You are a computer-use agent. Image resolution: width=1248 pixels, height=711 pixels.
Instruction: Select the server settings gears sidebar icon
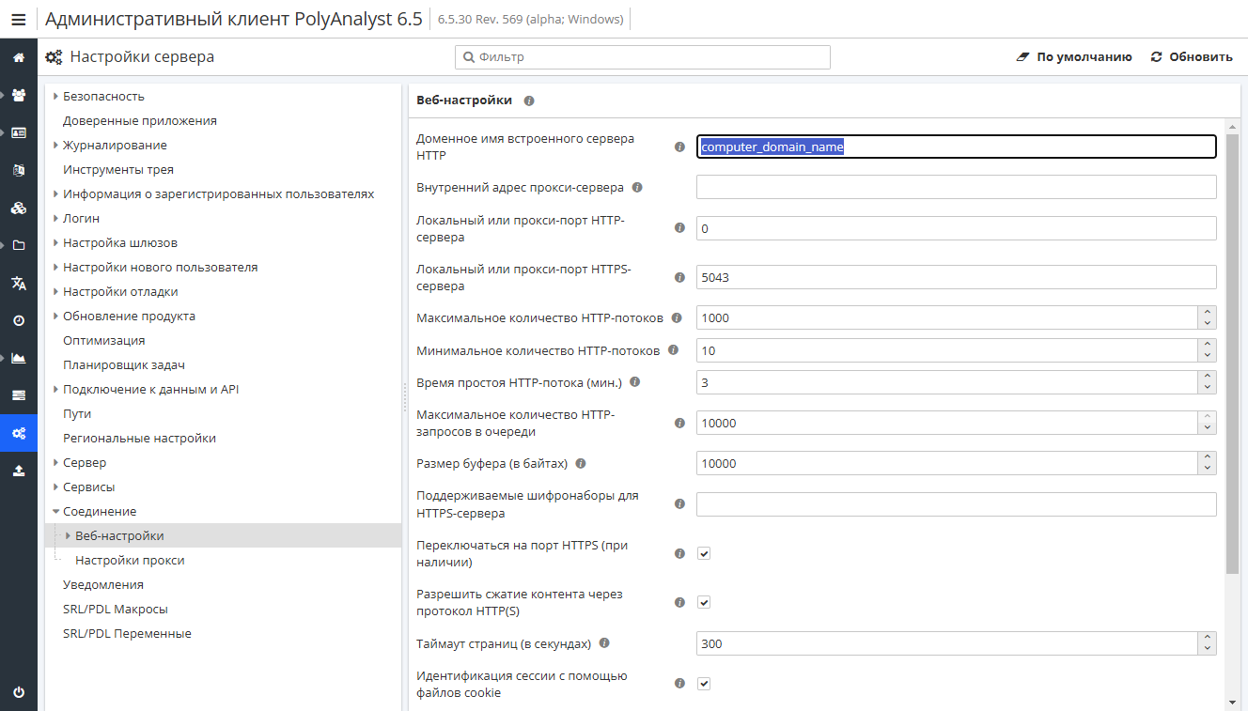[19, 433]
